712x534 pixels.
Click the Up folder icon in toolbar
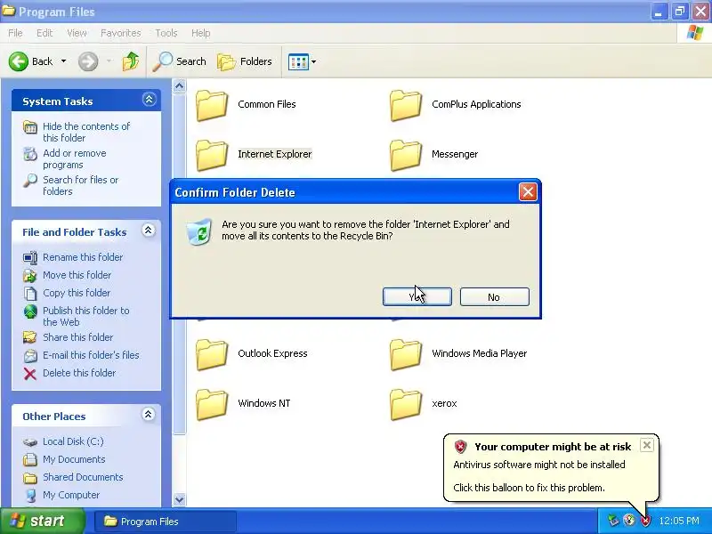click(131, 61)
